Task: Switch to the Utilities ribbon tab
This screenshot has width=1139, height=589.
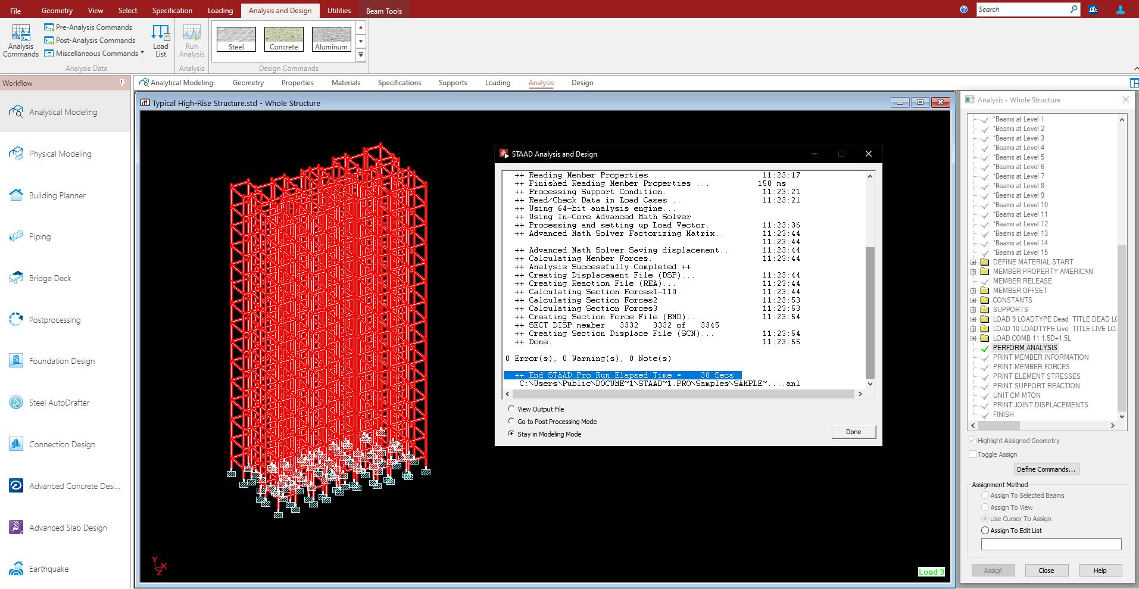Action: [339, 11]
